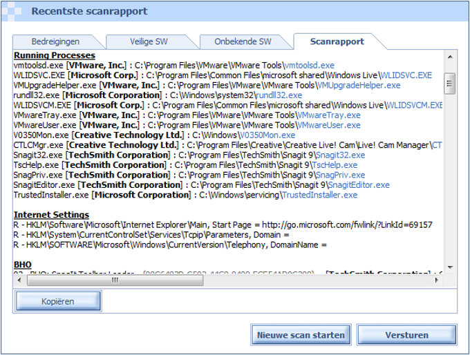The image size is (470, 355).
Task: Click the BHO heading
Action: [23, 265]
